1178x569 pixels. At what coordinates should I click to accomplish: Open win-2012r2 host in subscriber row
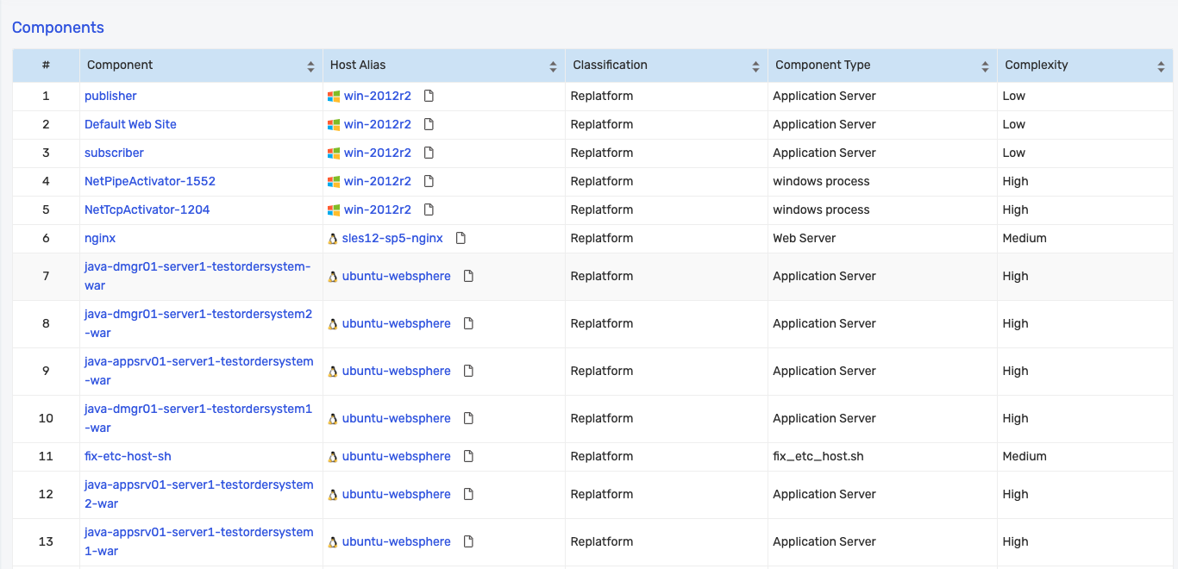pos(378,153)
